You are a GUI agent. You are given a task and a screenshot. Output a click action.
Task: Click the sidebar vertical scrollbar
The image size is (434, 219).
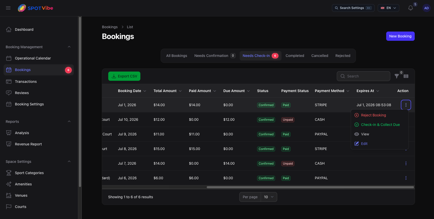(x=80, y=102)
